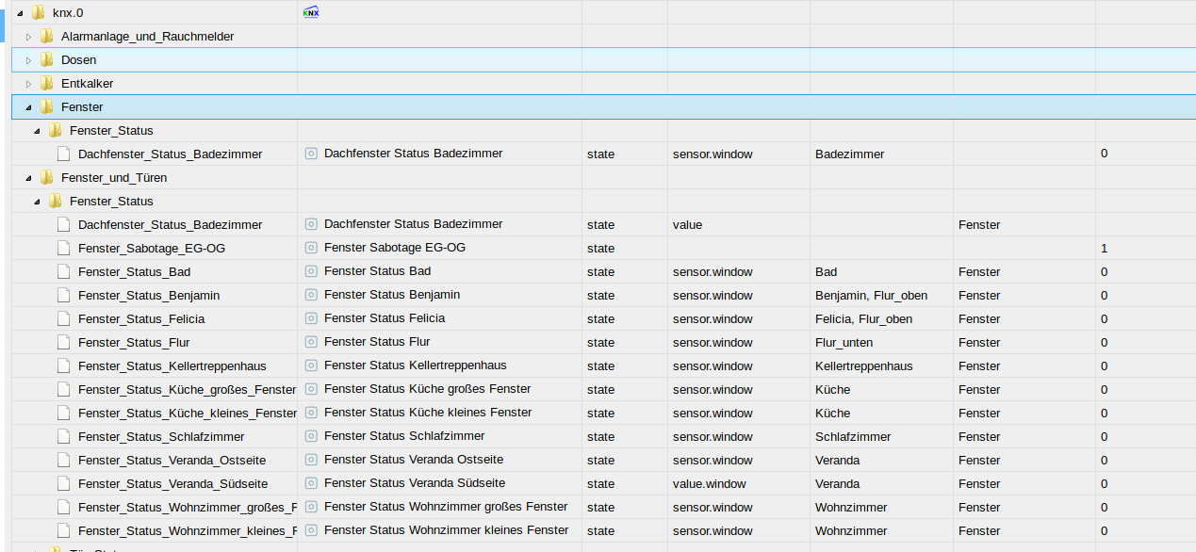Click the Dosen folder icon
Image resolution: width=1196 pixels, height=552 pixels.
click(x=47, y=59)
